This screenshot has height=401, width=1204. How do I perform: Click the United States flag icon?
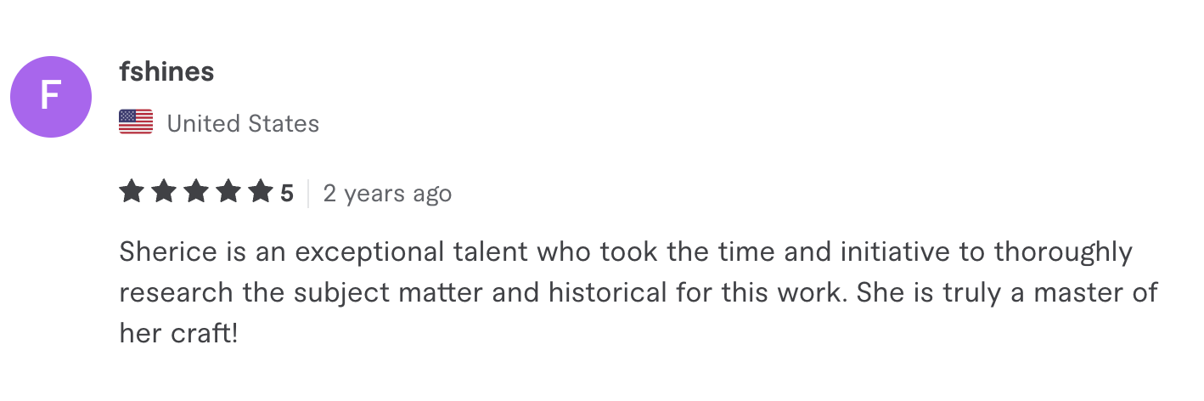136,123
